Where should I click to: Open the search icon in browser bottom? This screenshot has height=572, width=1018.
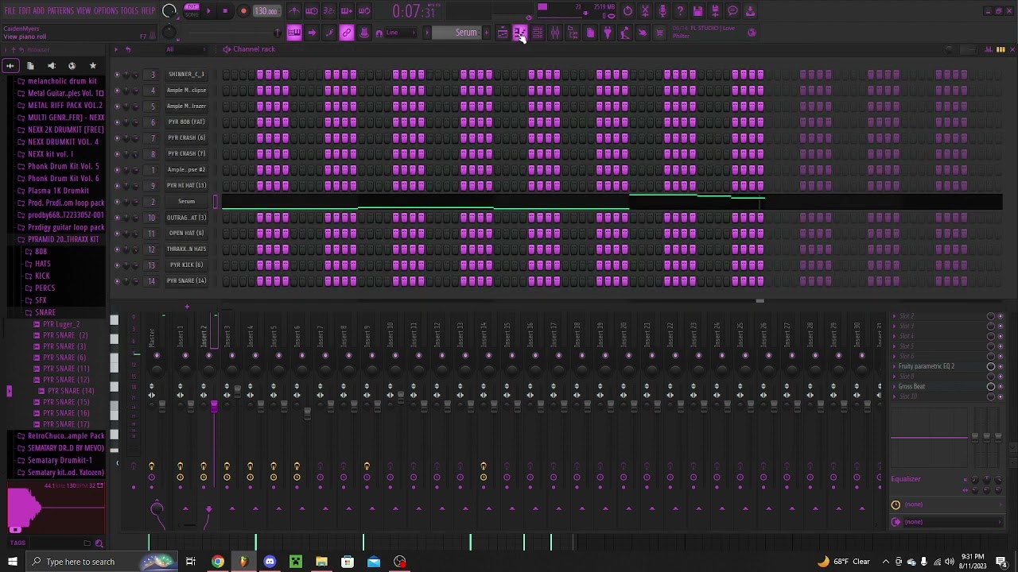[x=99, y=543]
